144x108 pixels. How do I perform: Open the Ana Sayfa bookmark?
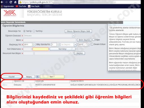pyautogui.click(x=34, y=6)
